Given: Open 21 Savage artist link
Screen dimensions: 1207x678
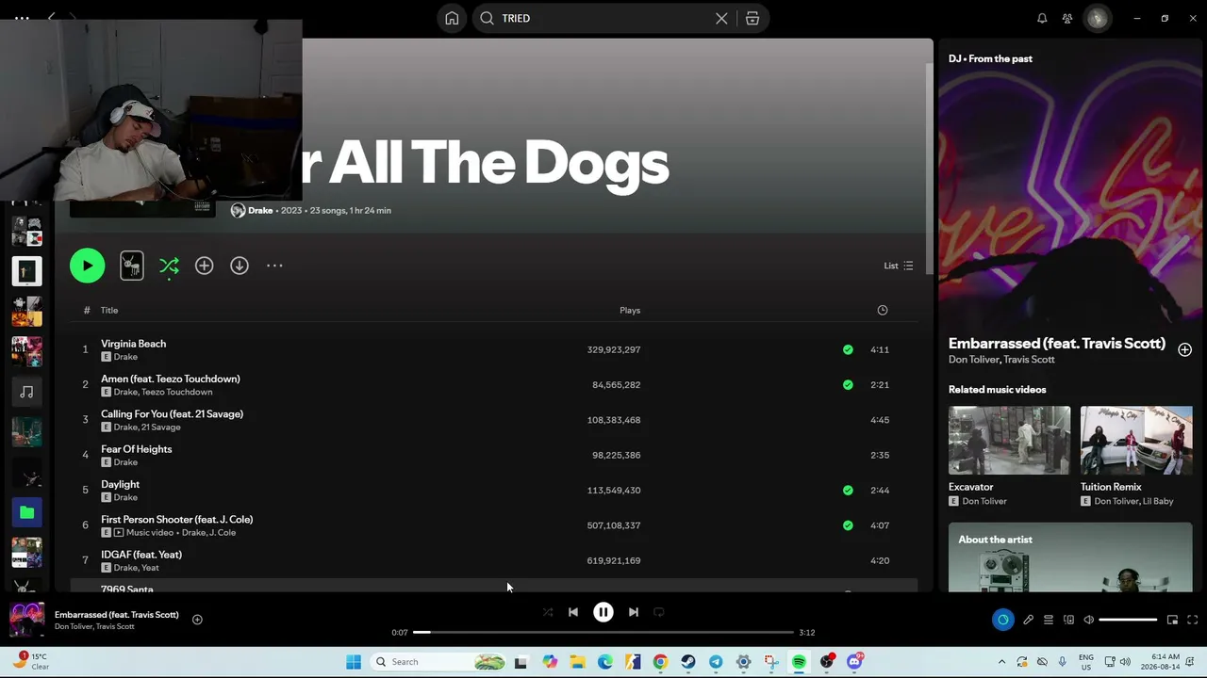Looking at the screenshot, I should [160, 428].
